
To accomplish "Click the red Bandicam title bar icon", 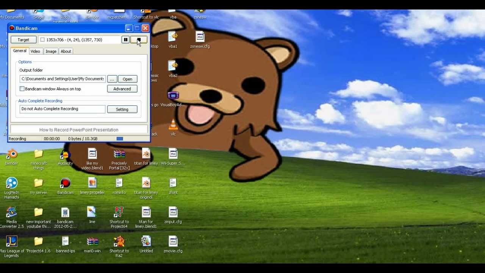I will click(12, 28).
